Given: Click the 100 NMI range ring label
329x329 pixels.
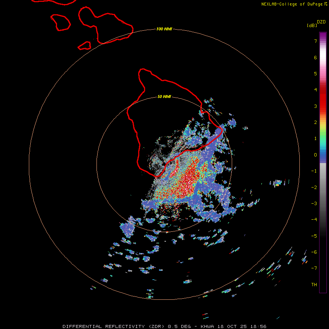Looking at the screenshot, I should click(x=164, y=29).
